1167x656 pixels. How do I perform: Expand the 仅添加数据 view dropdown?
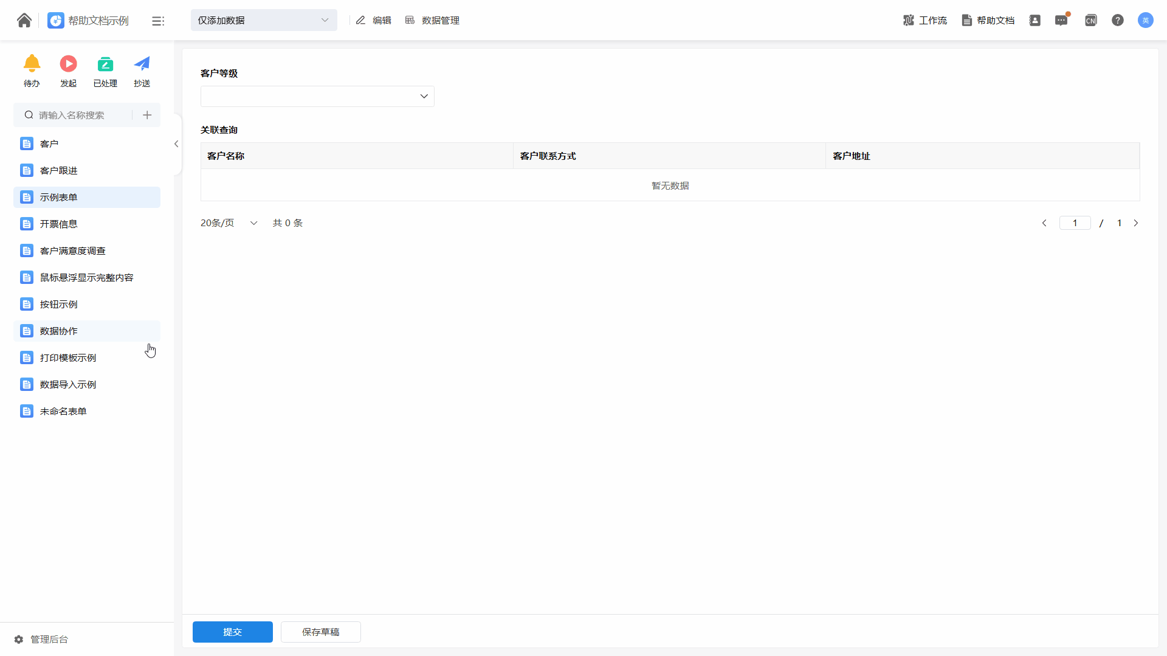point(264,20)
